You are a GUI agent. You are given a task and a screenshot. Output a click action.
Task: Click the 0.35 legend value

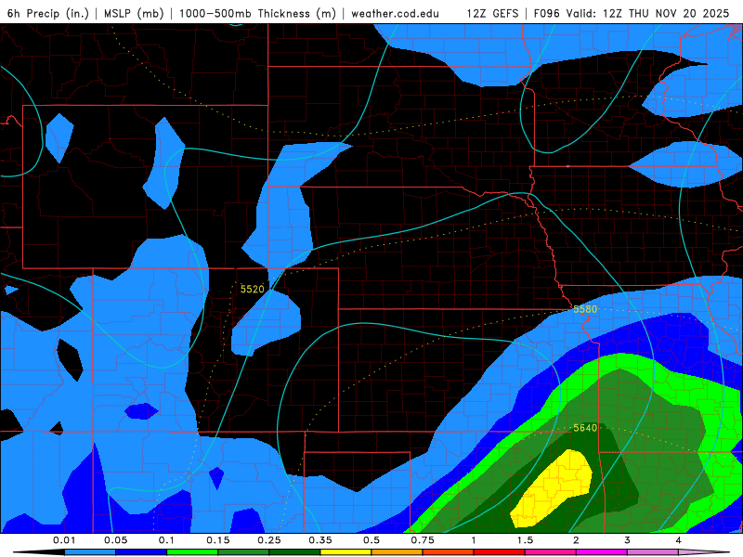320,540
